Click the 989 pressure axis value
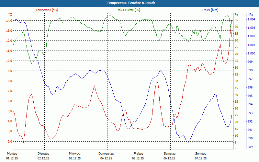The image size is (259, 162). click(250, 147)
